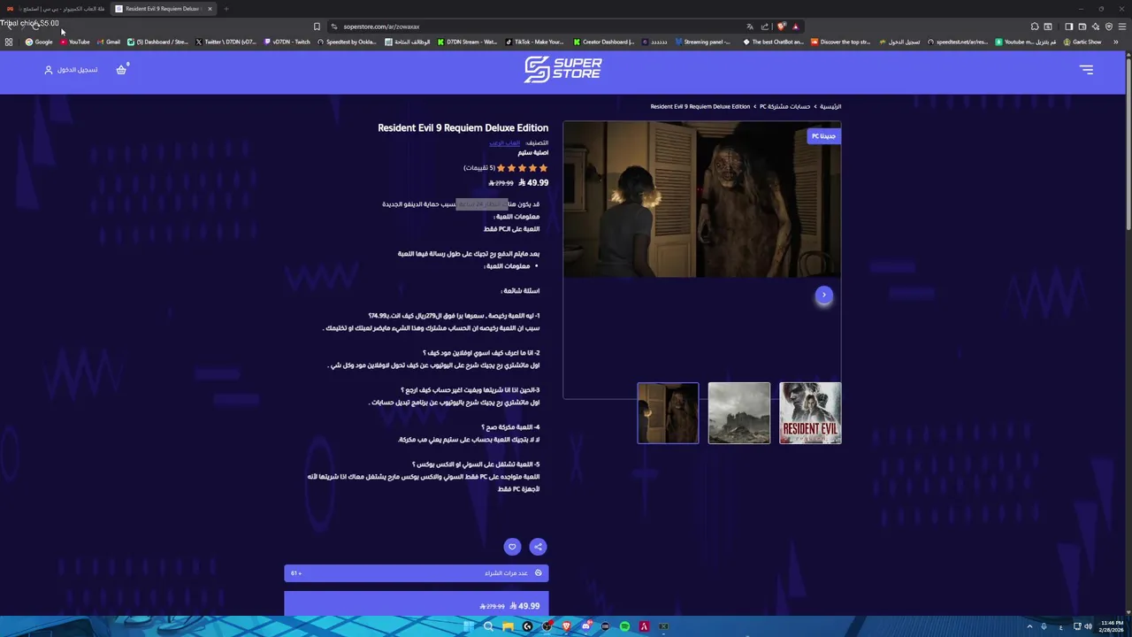Click the product title Resident Evil 9 Requiem Deluxe Edition
The width and height of the screenshot is (1132, 637).
click(463, 128)
